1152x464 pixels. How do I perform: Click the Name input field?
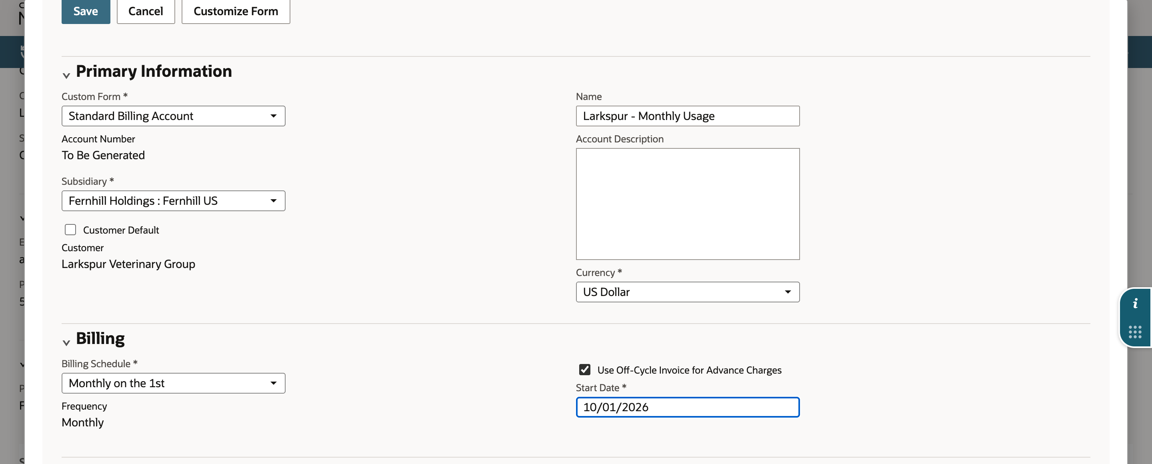(687, 116)
